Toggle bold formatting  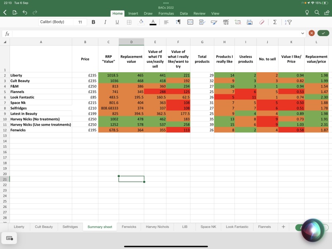click(93, 22)
